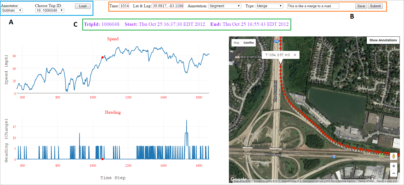Click the Time field showing 1054
This screenshot has height=185, width=404.
coord(124,6)
